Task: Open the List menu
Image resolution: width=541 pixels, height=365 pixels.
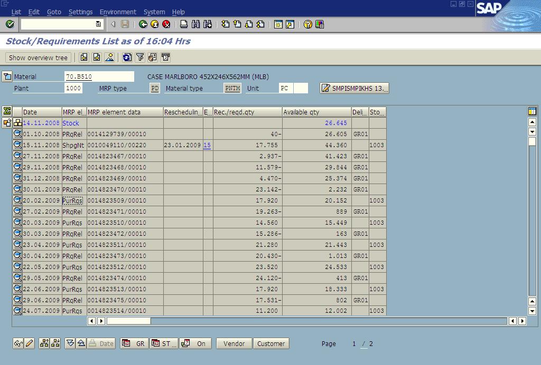Action: tap(16, 12)
